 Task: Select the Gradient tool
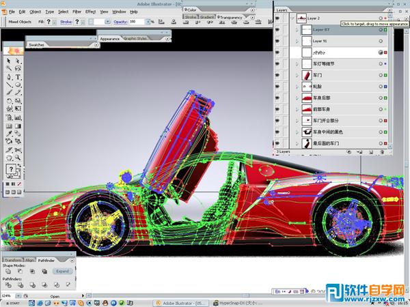[x=18, y=126]
